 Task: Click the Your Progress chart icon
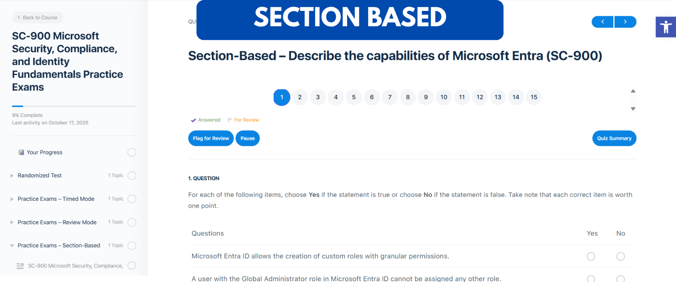pos(21,152)
